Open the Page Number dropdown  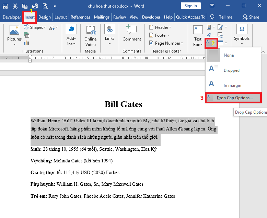coord(166,43)
